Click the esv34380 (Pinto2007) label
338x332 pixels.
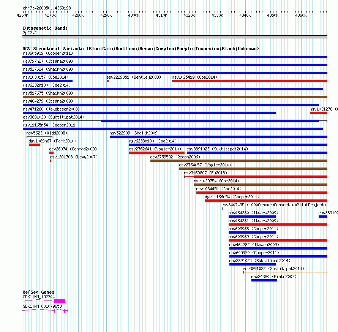point(274,277)
